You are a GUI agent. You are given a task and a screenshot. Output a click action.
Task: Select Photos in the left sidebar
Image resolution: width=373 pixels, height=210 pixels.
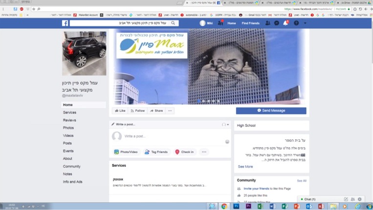68,128
